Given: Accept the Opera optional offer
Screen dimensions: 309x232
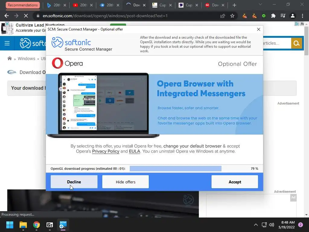Looking at the screenshot, I should 235,182.
